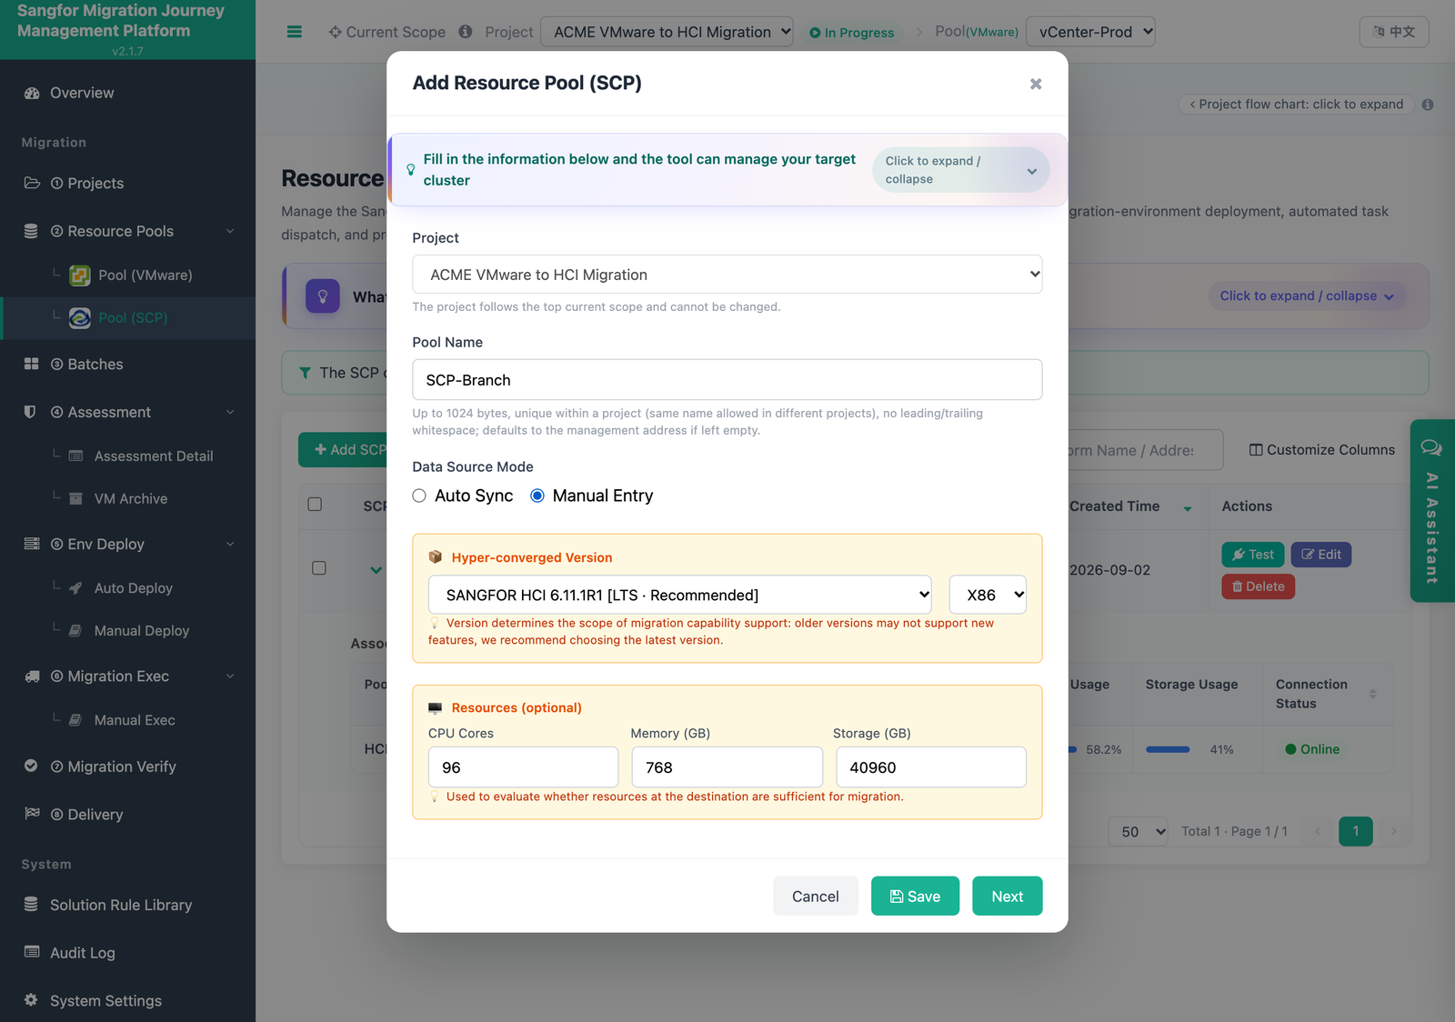1455x1022 pixels.
Task: Open the dialog Project dropdown
Action: click(727, 275)
